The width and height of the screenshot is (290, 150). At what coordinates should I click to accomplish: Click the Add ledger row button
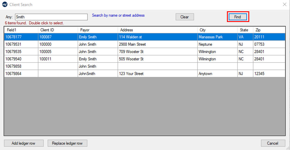point(23,143)
